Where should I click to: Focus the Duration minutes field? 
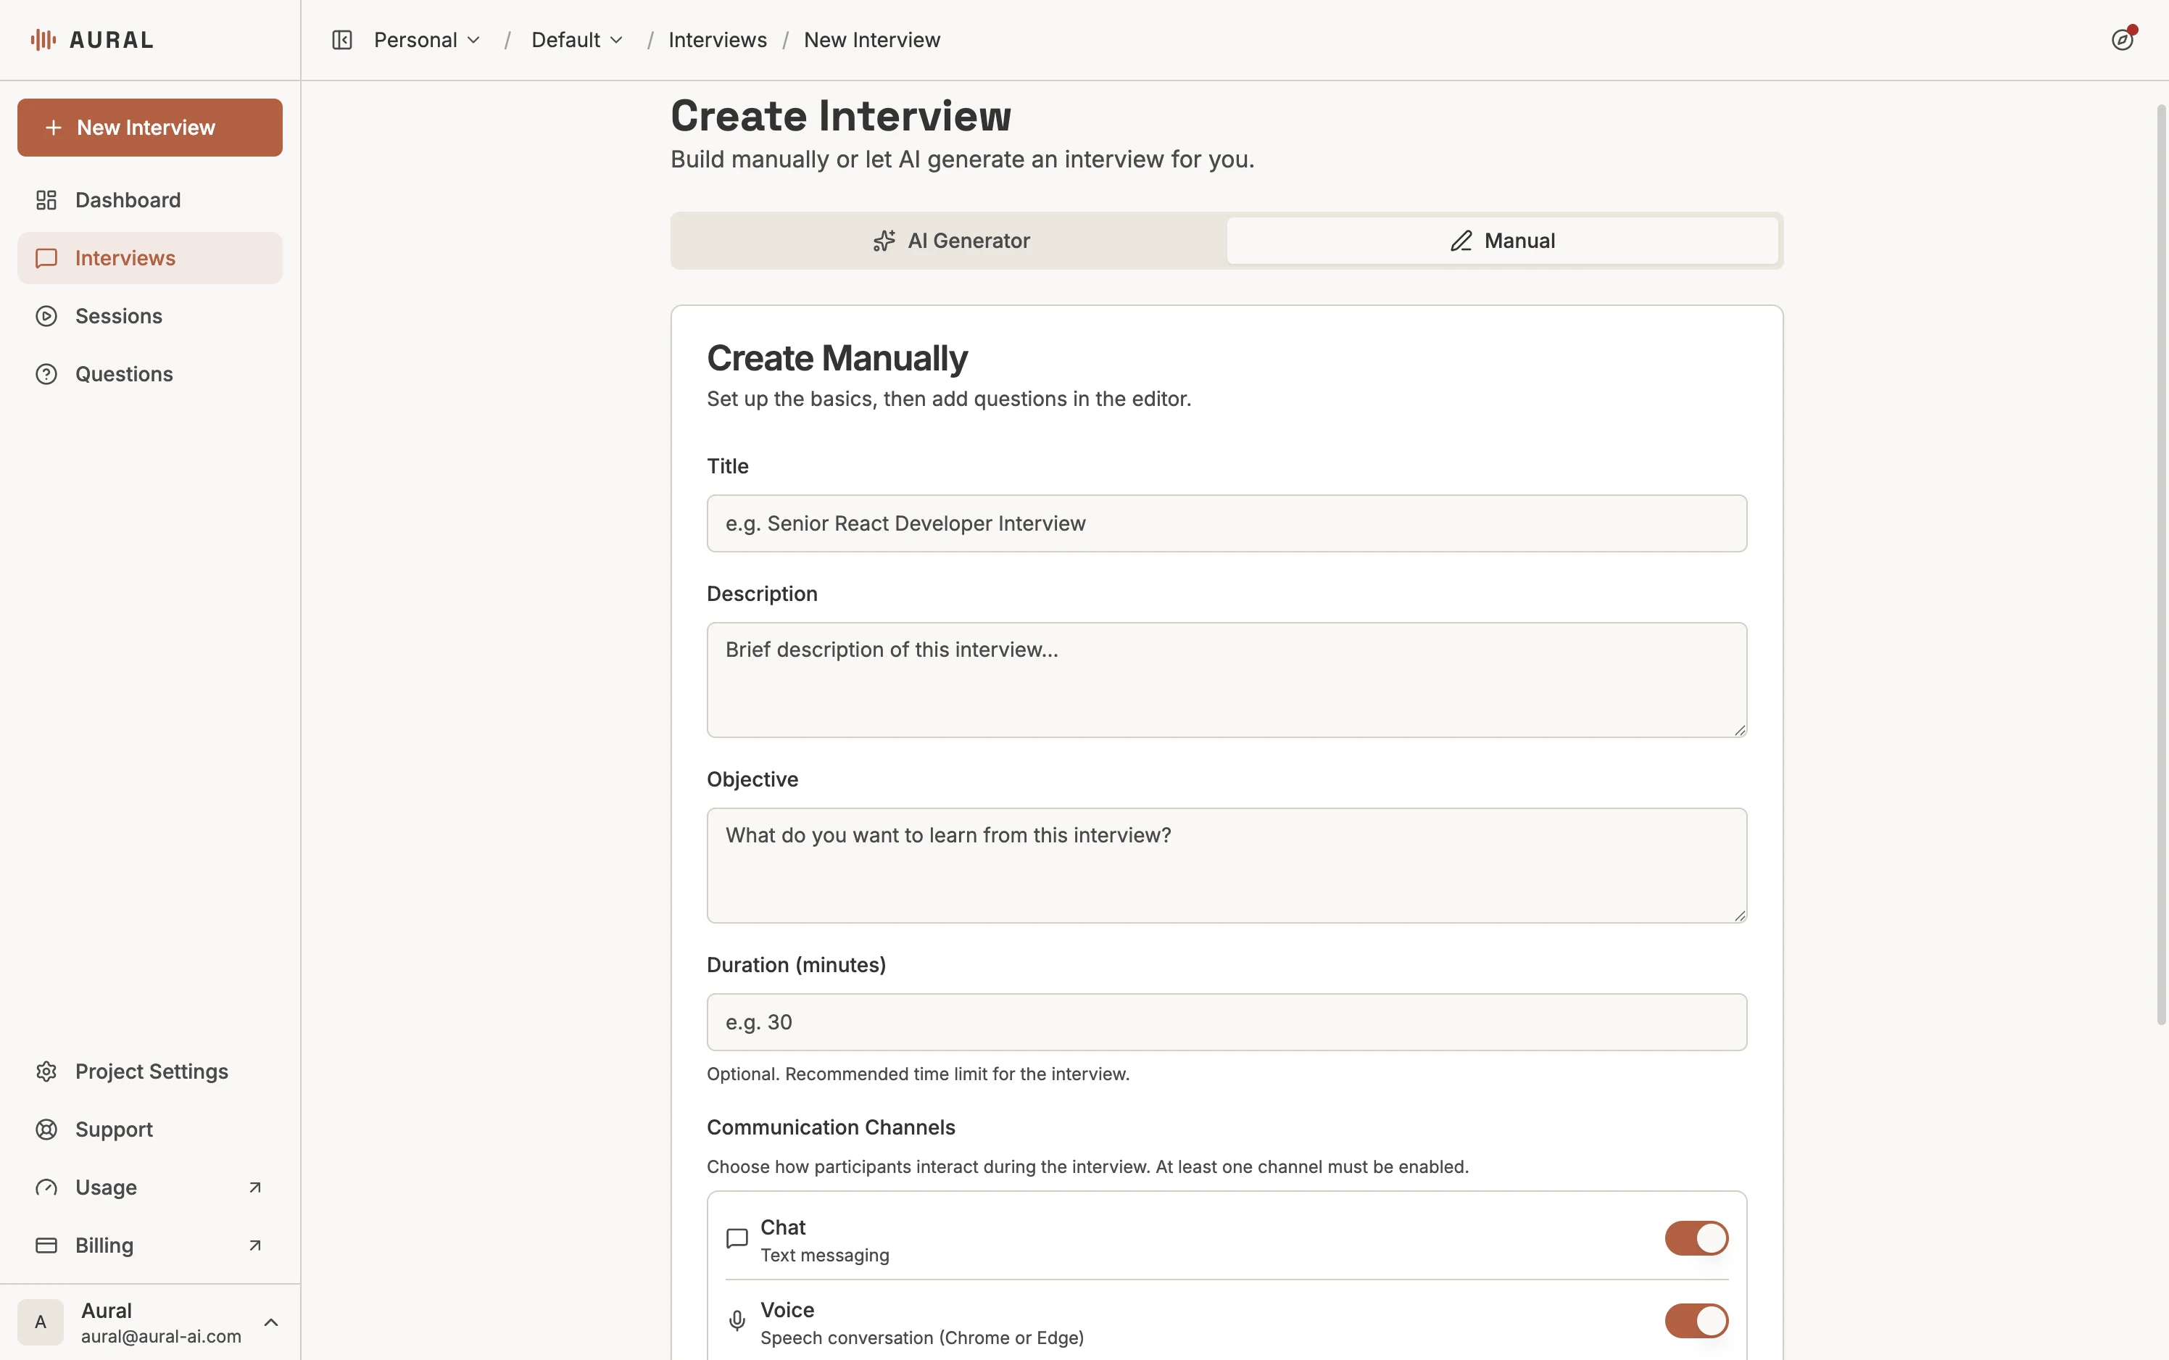pos(1227,1021)
